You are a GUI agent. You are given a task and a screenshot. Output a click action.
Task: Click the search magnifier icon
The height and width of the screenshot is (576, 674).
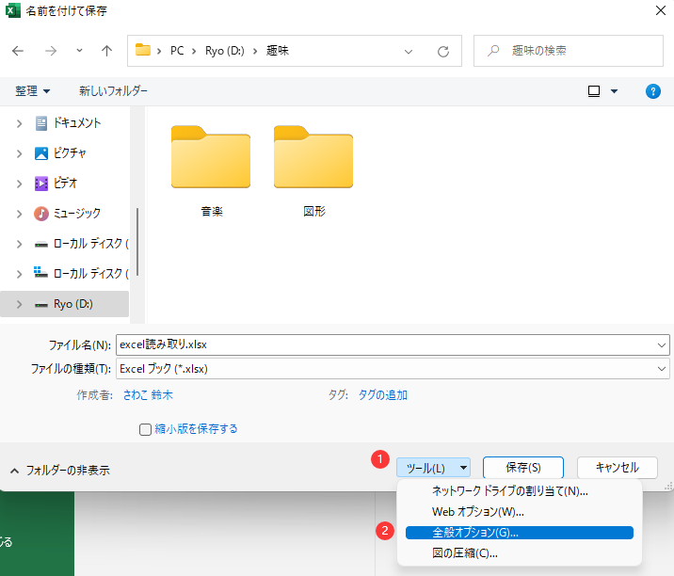click(493, 51)
